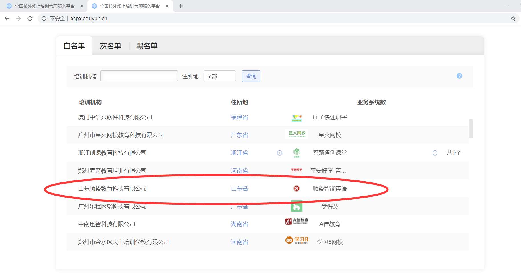Click the 平安好学-青... system name

(328, 171)
